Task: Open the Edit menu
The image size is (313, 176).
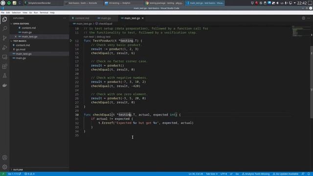Action: 8,13
